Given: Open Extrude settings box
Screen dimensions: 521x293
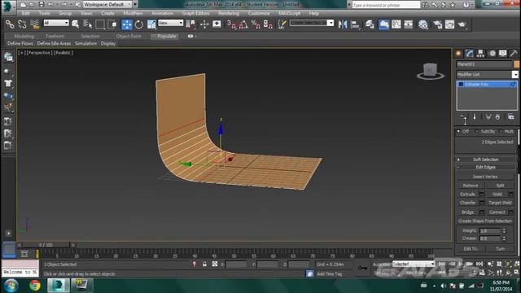Looking at the screenshot, I should tap(481, 194).
